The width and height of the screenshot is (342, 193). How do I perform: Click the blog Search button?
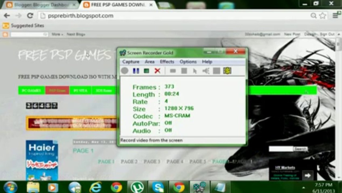pyautogui.click(x=301, y=149)
